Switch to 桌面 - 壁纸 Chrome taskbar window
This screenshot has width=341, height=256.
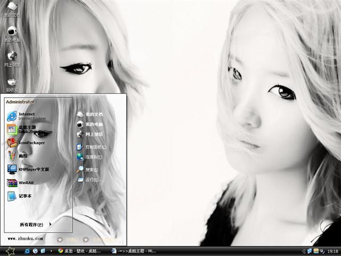click(x=79, y=251)
